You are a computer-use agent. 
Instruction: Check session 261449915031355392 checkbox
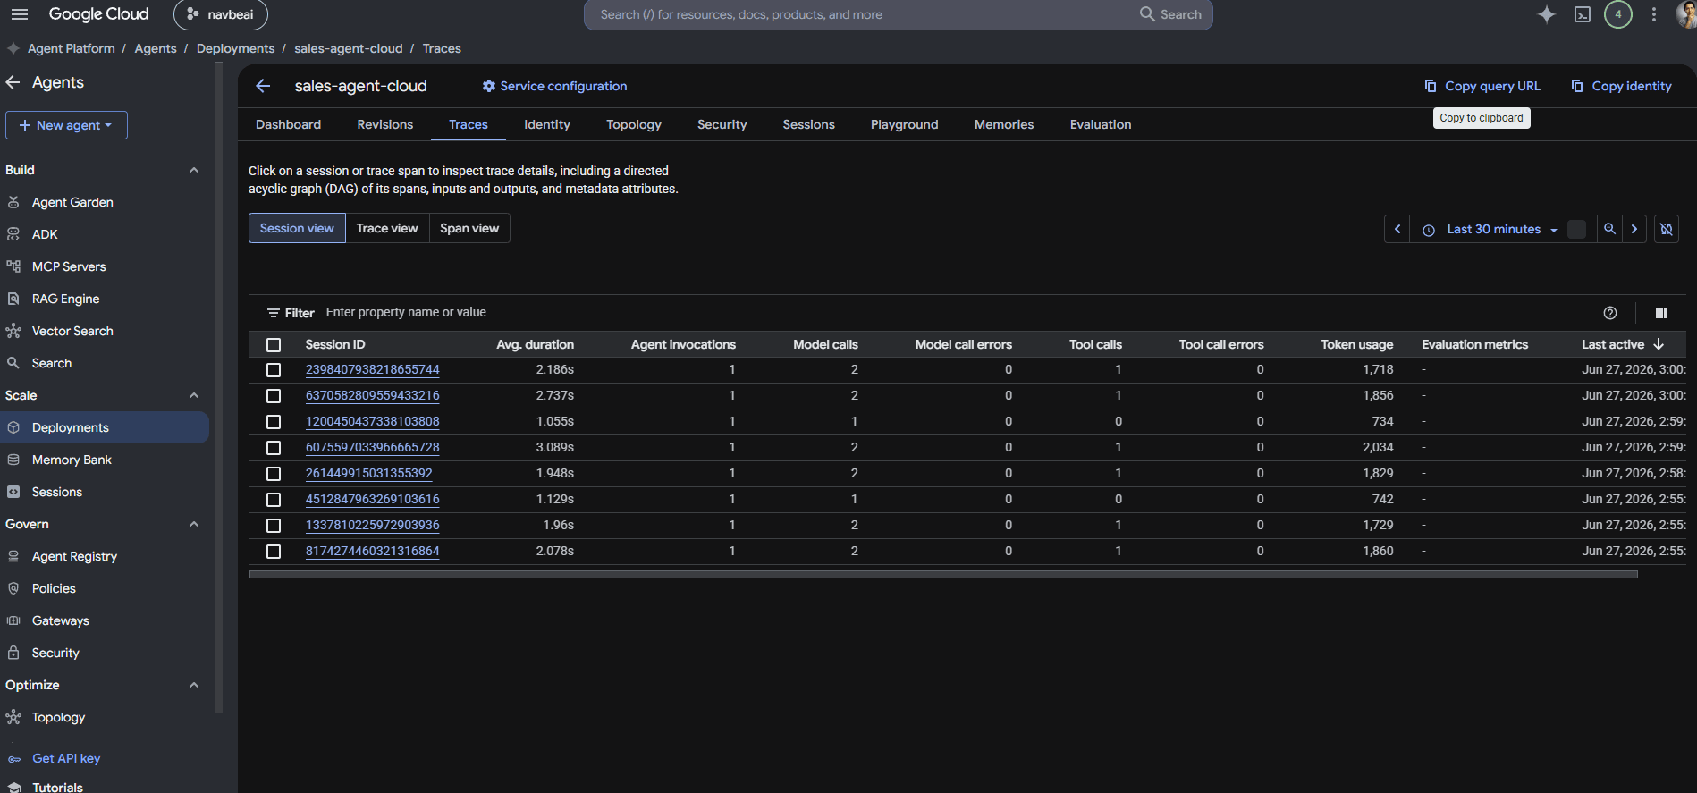point(274,474)
